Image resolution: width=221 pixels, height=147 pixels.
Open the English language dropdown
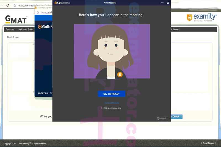point(163,118)
